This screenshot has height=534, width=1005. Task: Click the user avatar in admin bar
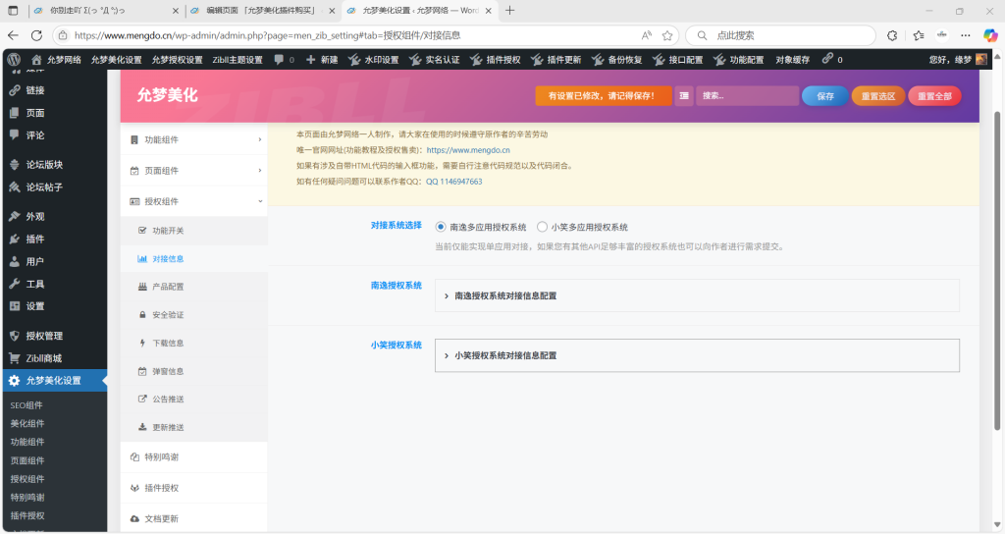[x=981, y=60]
